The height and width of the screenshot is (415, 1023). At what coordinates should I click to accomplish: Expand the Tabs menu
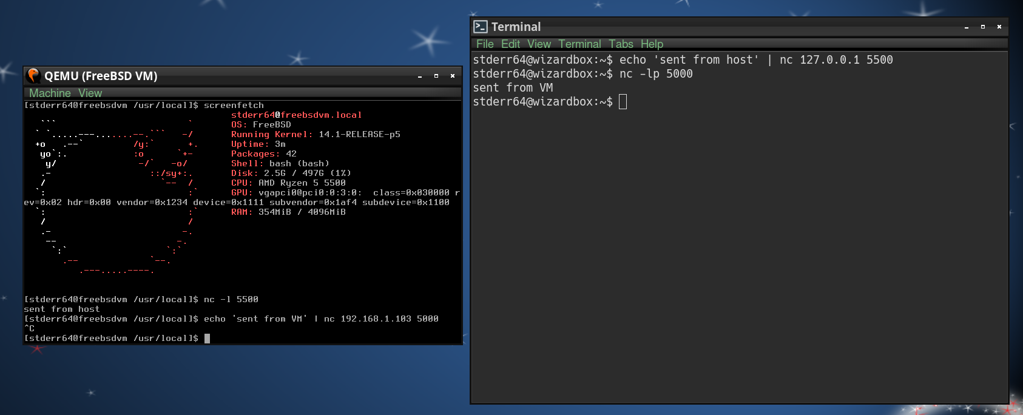point(621,44)
